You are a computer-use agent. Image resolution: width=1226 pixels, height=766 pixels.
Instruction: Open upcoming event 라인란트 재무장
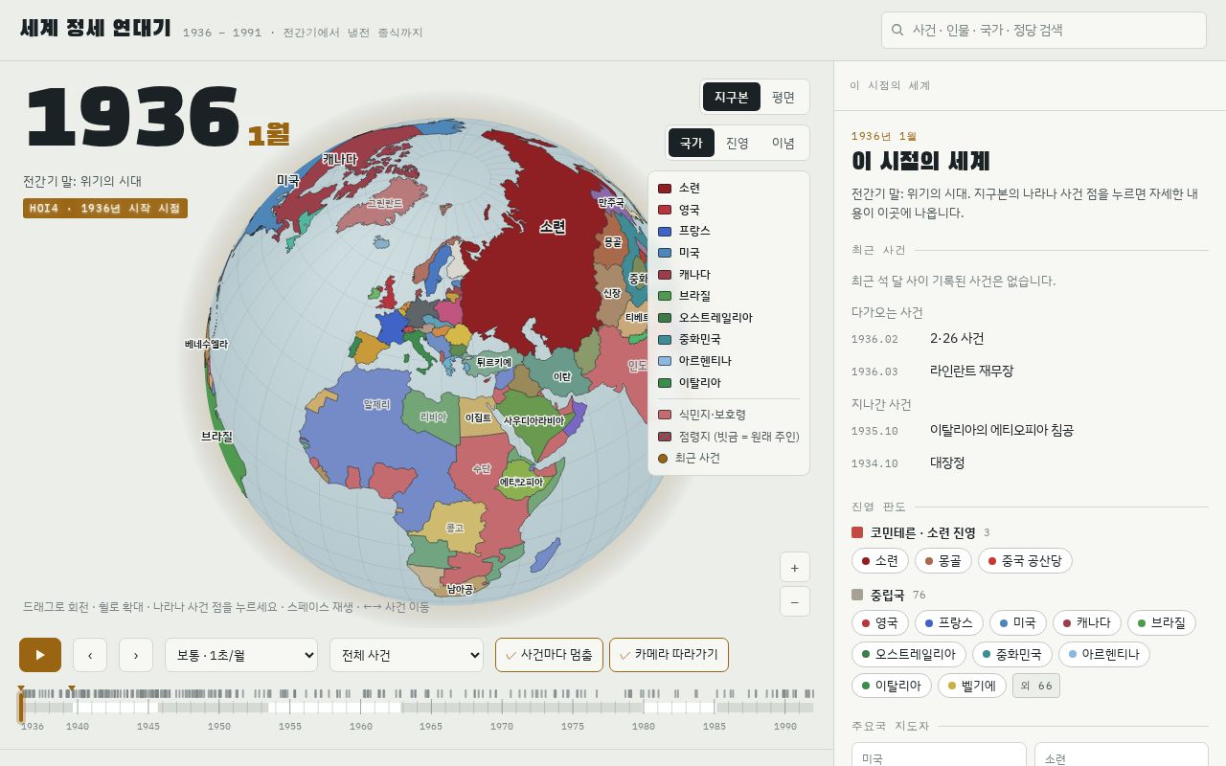tap(1030, 372)
